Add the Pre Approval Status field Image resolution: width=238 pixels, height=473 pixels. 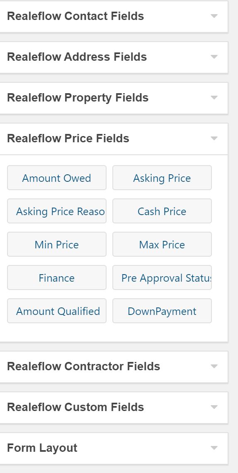tap(162, 277)
